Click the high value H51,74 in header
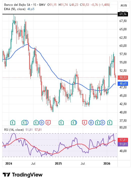This screenshot has height=179, width=133. (63, 5)
